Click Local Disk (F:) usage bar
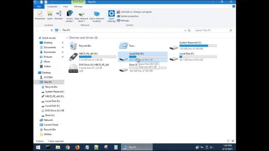The image size is (269, 151). point(198,57)
